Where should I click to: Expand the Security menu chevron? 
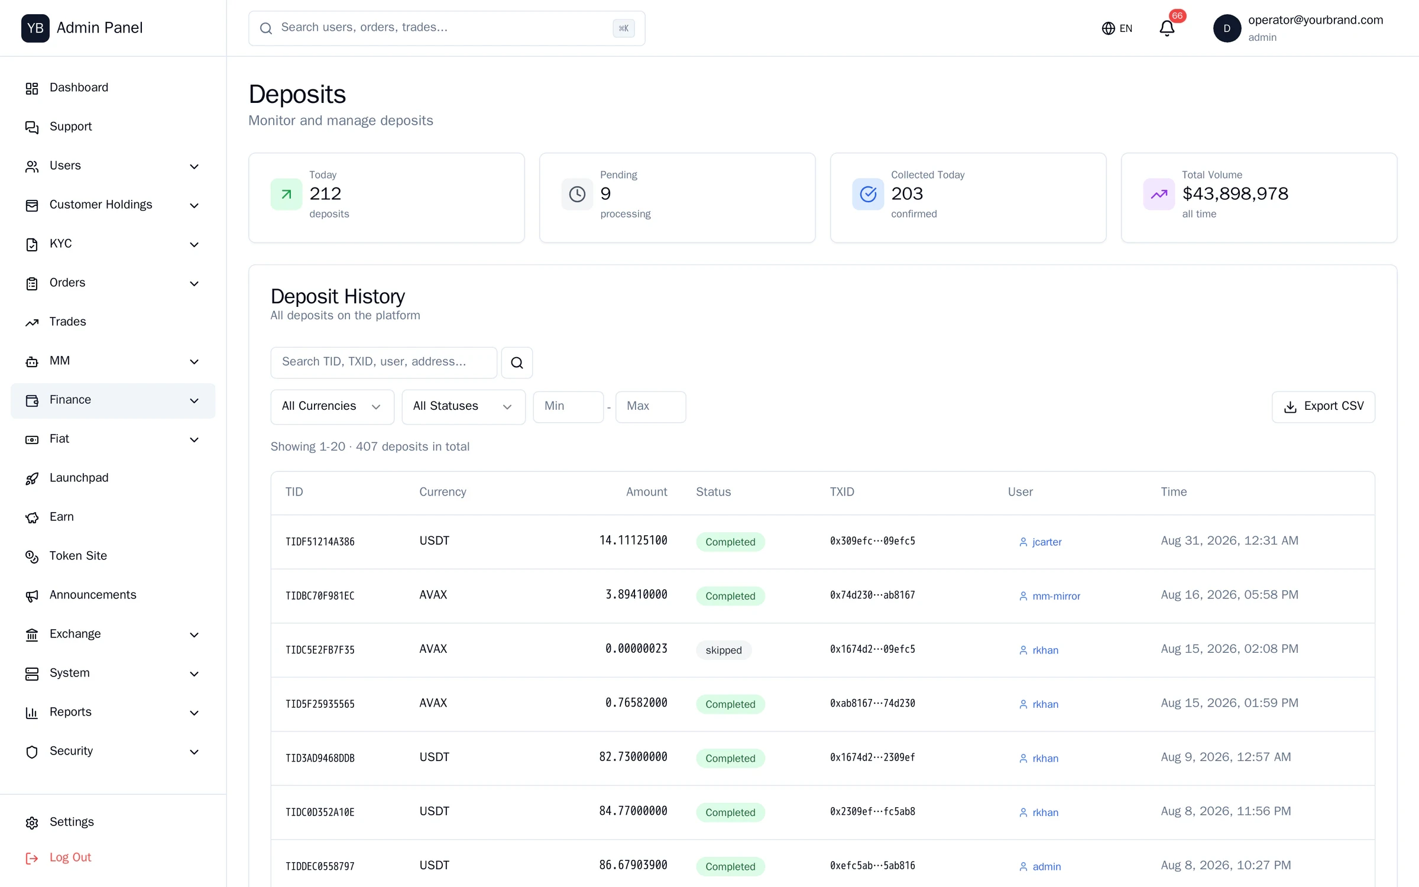coord(194,752)
